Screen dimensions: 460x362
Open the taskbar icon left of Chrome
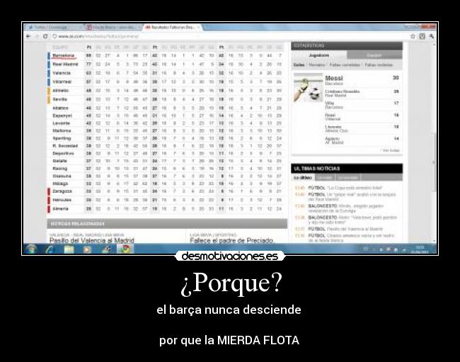[x=106, y=249]
